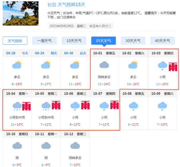Click the 7~15℃ temperature for 10-09

pyautogui.click(x=162, y=125)
